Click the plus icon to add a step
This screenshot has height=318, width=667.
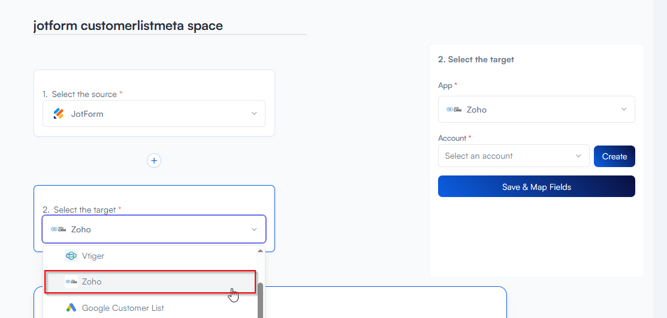(154, 160)
